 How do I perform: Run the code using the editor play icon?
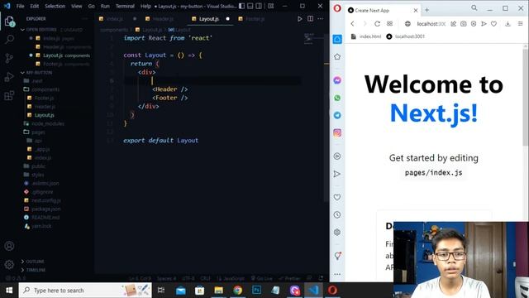[299, 19]
